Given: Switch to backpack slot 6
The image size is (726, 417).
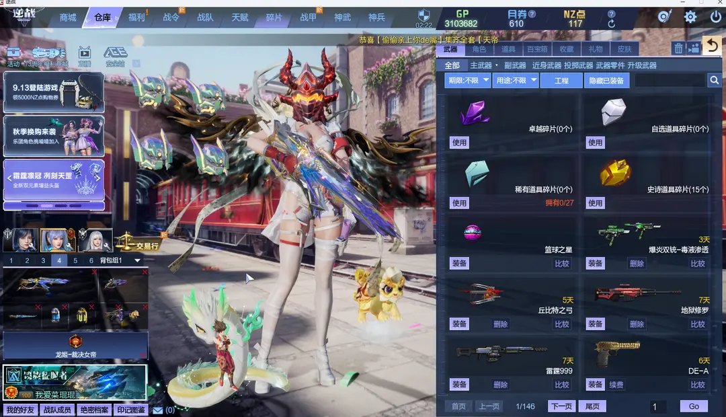Looking at the screenshot, I should click(91, 260).
